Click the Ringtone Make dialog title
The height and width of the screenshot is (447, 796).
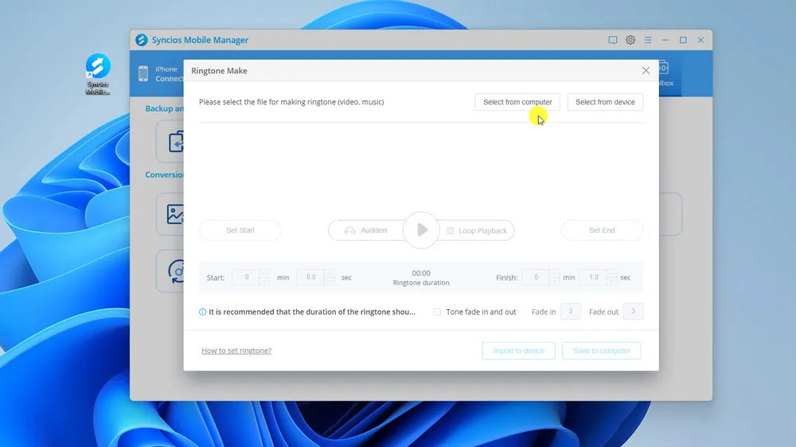[220, 71]
